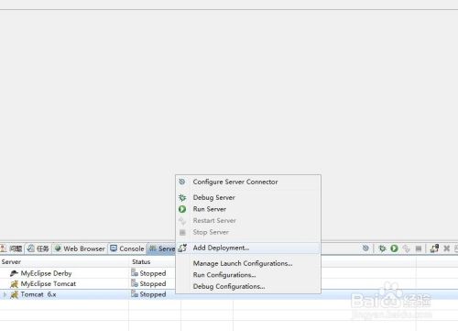Switch to the 问题 tab
The width and height of the screenshot is (458, 331).
12,248
